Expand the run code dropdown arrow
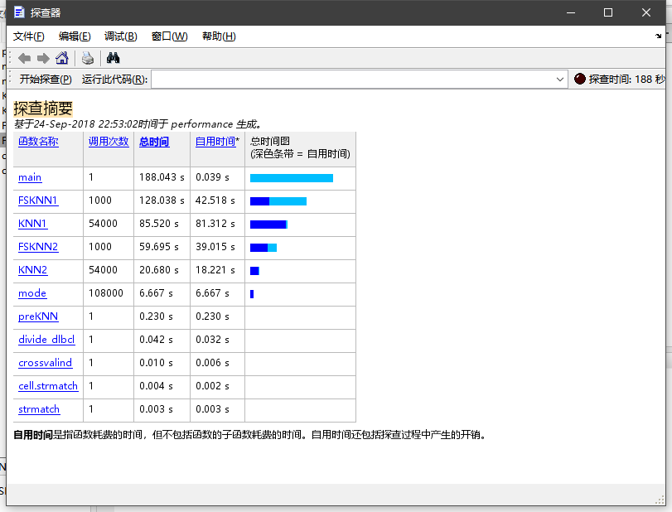 (x=559, y=80)
